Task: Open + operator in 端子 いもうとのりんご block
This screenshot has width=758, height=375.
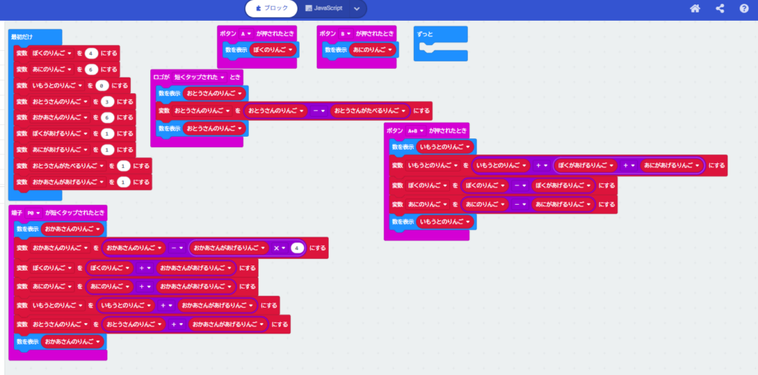Action: pyautogui.click(x=167, y=305)
